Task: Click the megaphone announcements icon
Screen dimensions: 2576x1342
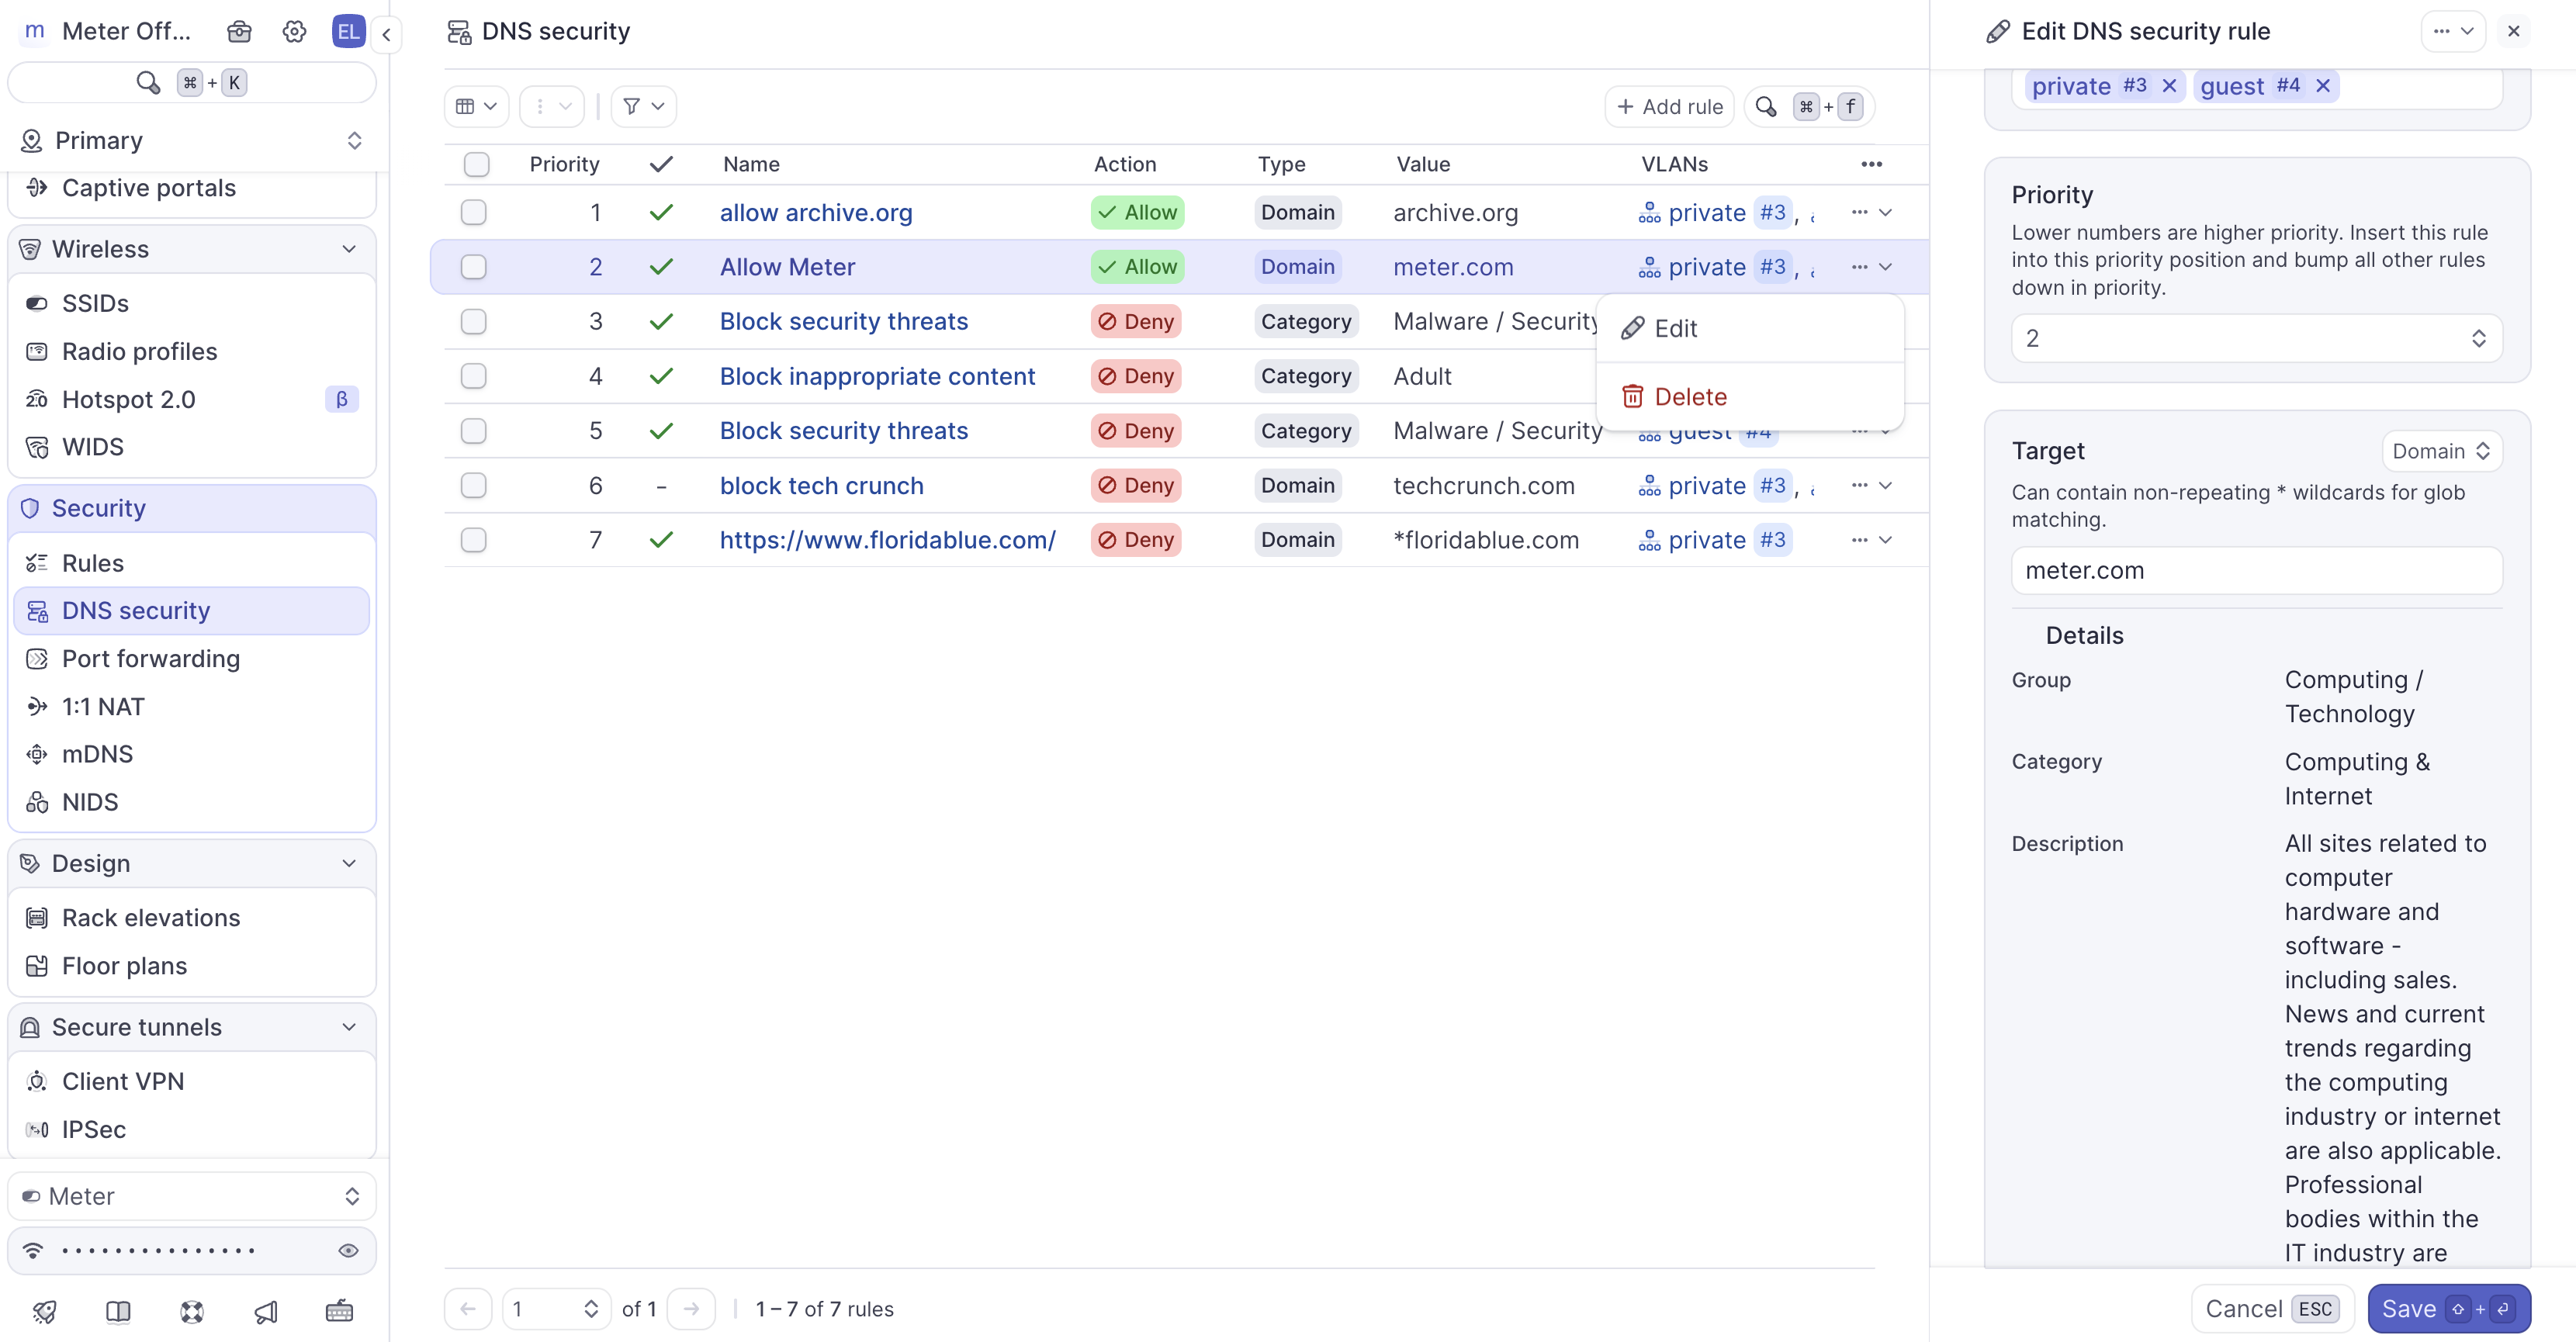Action: (266, 1311)
